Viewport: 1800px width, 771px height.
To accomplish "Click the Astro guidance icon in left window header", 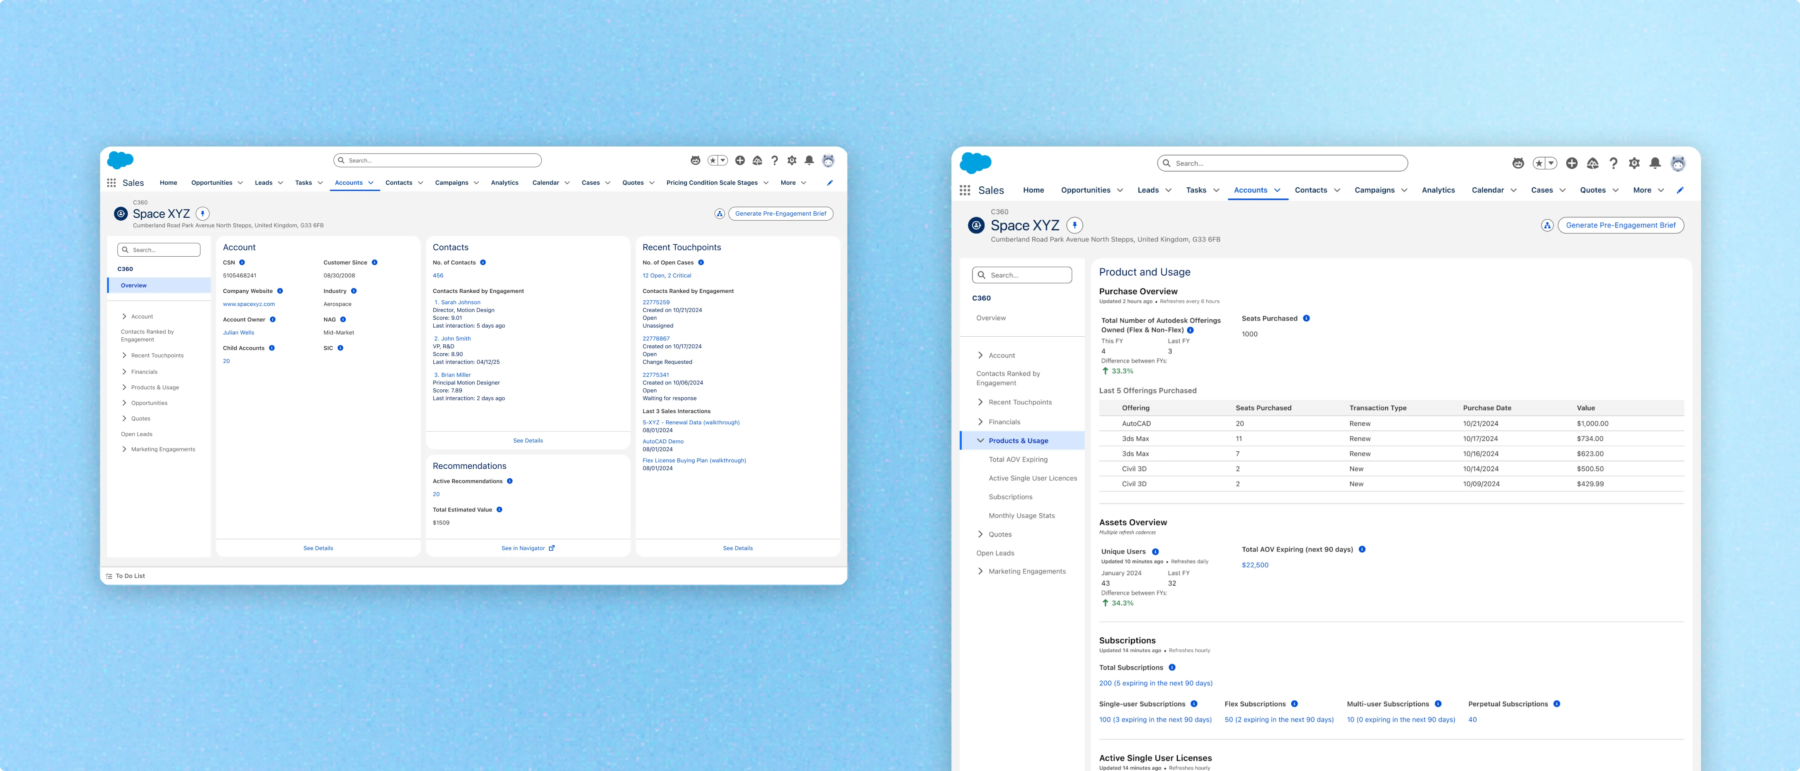I will click(695, 161).
